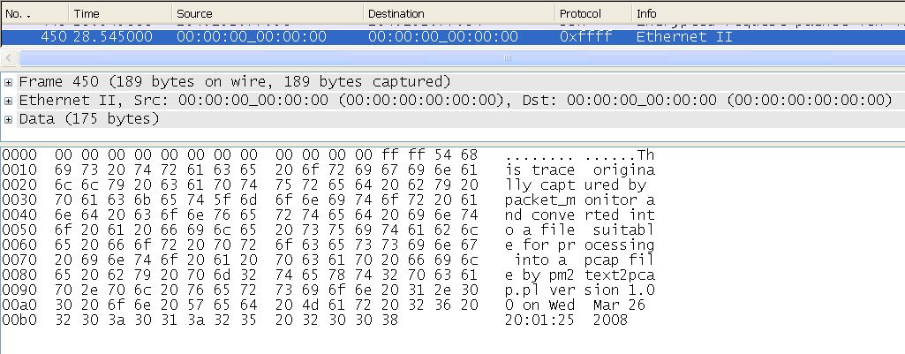Select the Ethernet II Src/Dst details line

pos(456,101)
